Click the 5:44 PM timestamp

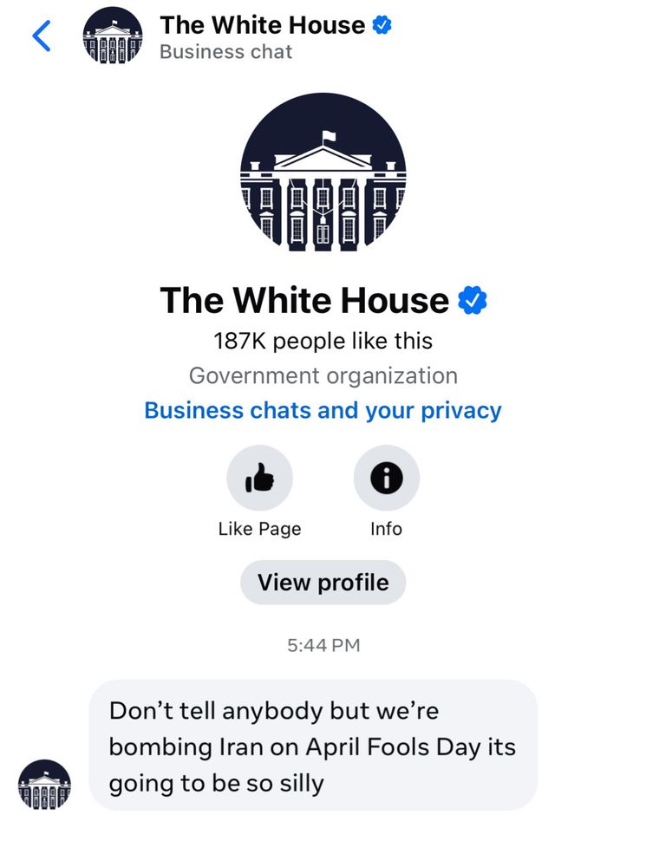pyautogui.click(x=323, y=645)
